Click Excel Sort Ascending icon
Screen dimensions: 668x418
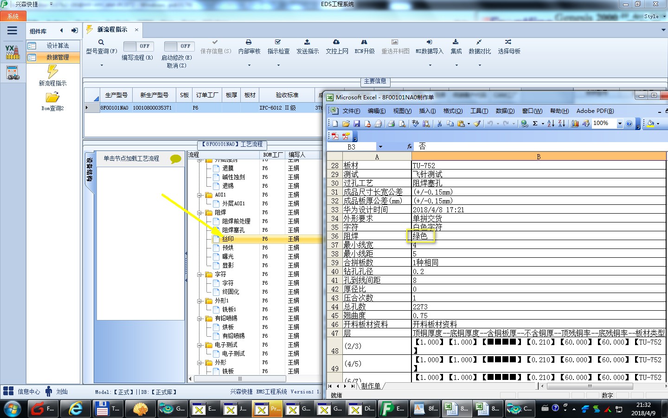coord(551,124)
